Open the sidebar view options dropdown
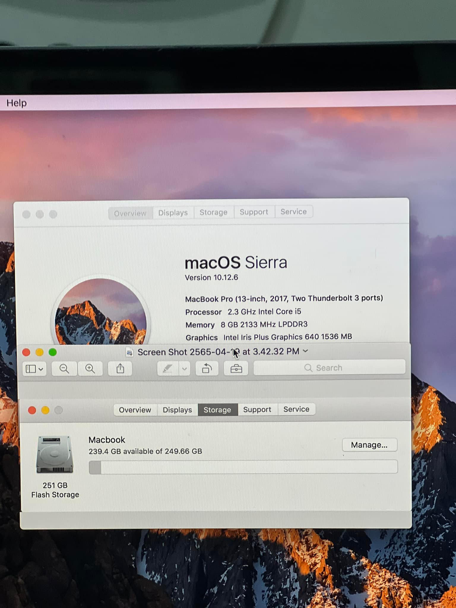The width and height of the screenshot is (456, 608). (34, 369)
